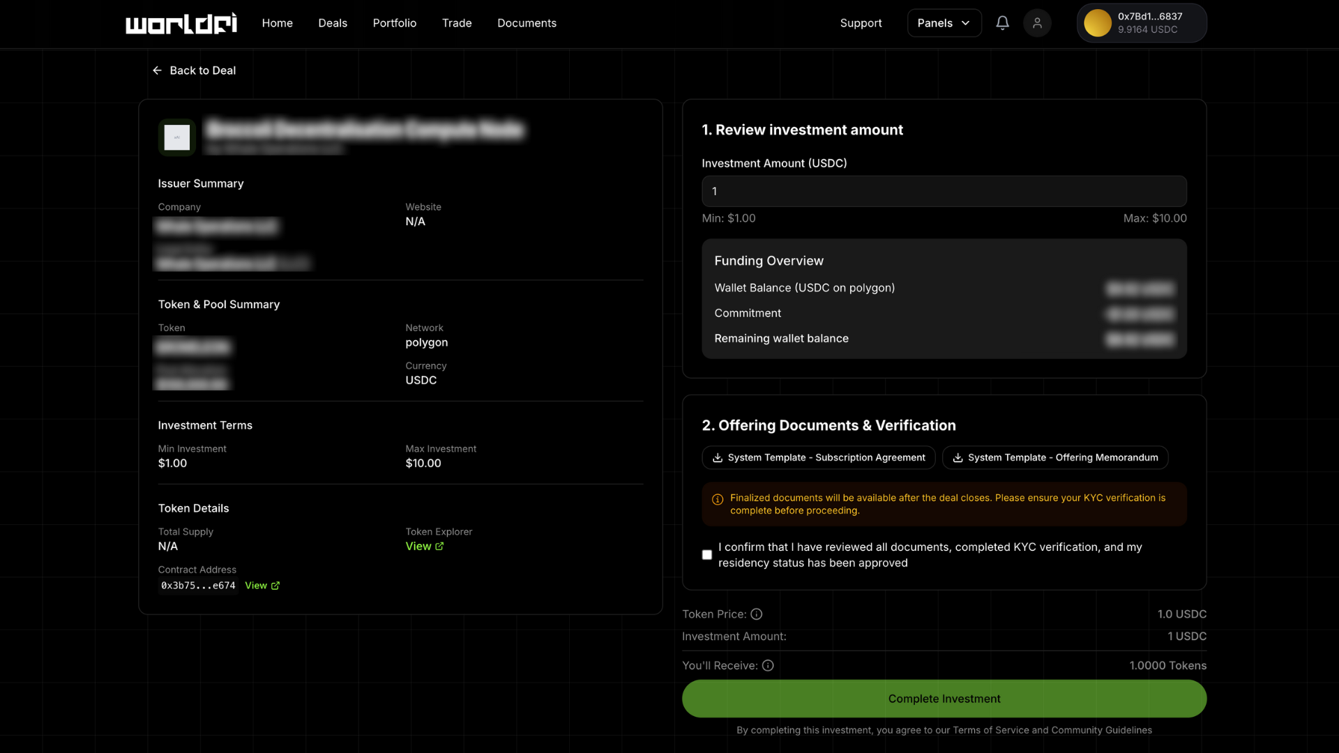Open the Token Explorer View link
Viewport: 1339px width, 753px height.
click(x=424, y=547)
